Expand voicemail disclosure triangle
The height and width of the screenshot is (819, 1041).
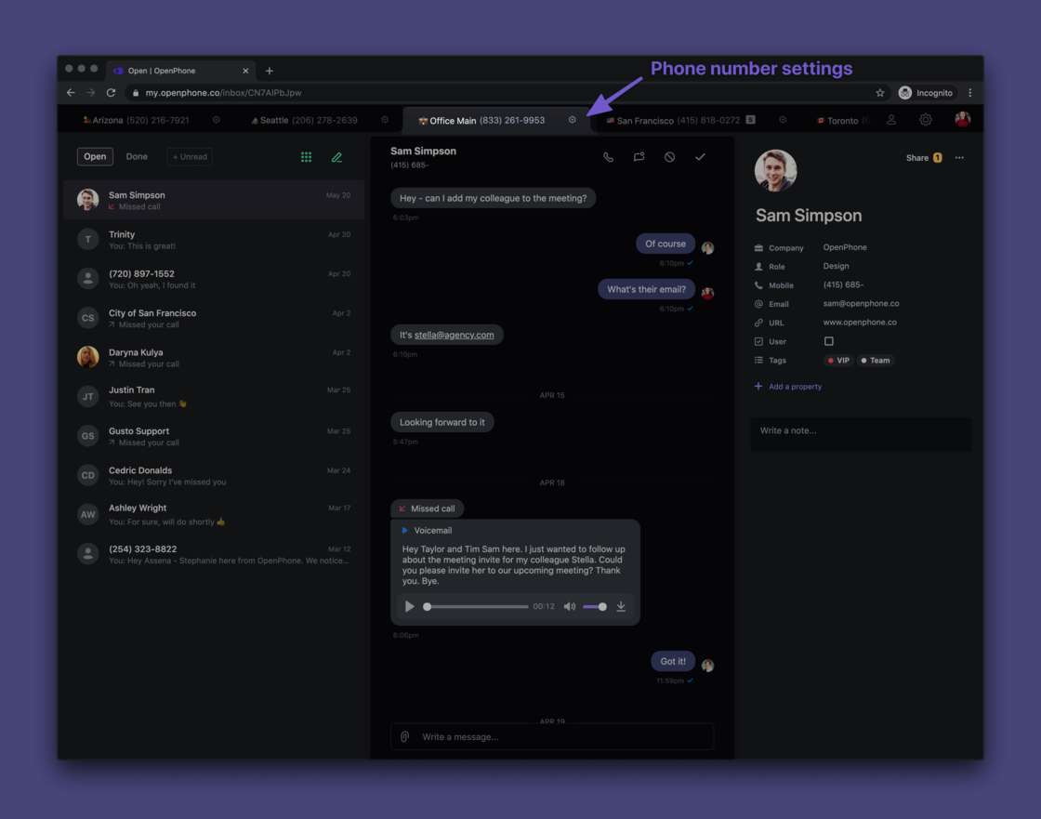click(x=404, y=530)
